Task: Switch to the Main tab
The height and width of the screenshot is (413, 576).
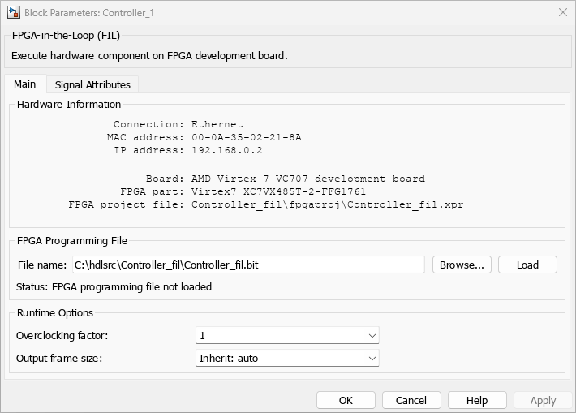Action: [x=24, y=84]
